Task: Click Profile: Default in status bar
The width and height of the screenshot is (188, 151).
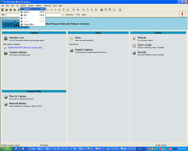Action: point(161,145)
